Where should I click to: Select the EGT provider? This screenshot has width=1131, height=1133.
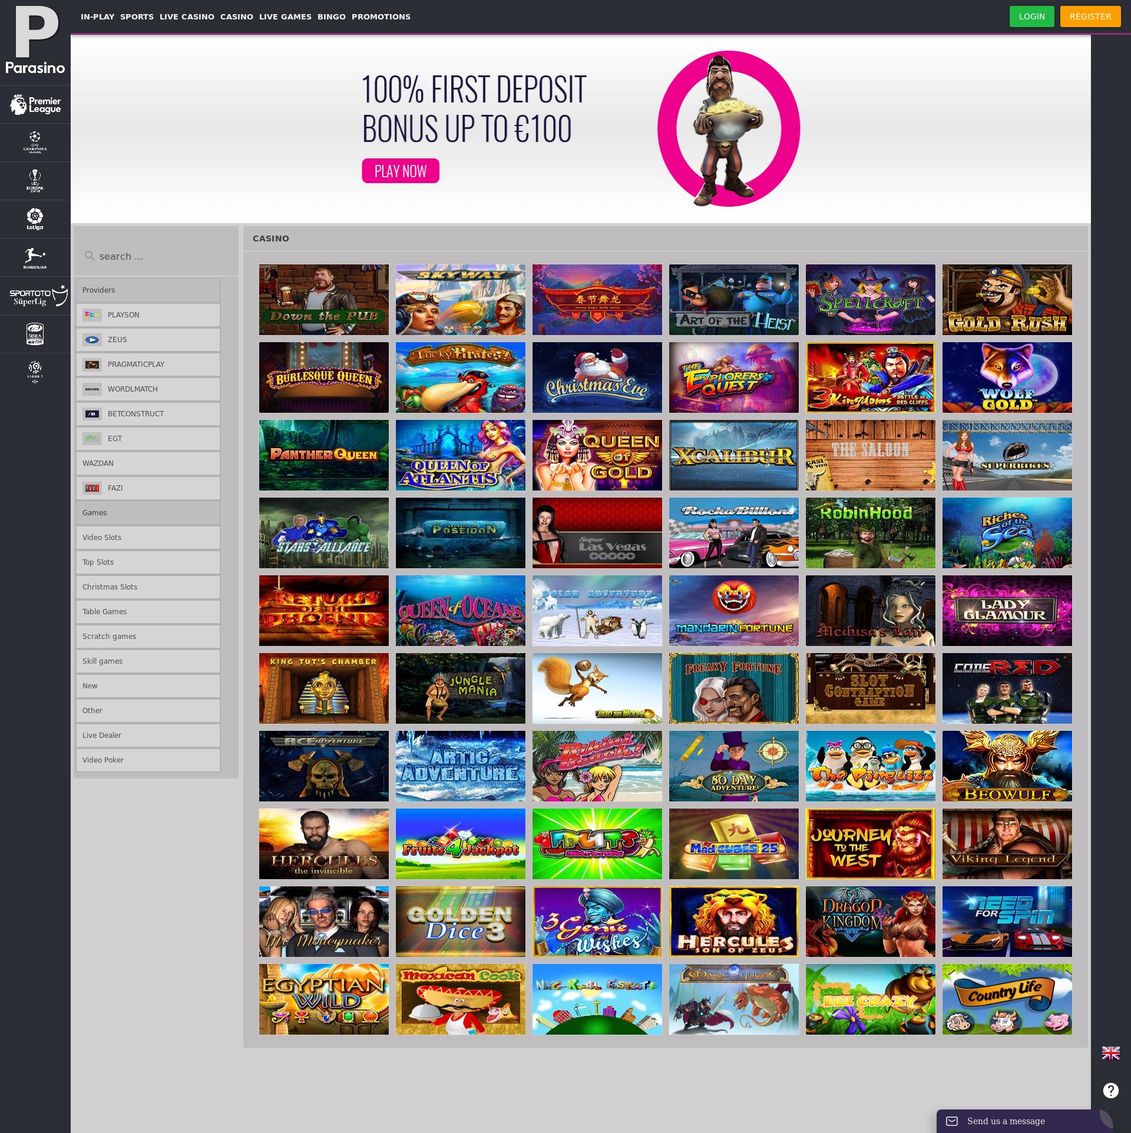(148, 439)
